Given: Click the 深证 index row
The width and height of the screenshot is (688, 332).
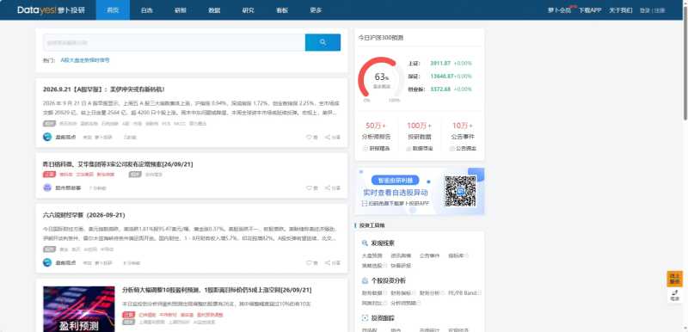Looking at the screenshot, I should (439, 77).
